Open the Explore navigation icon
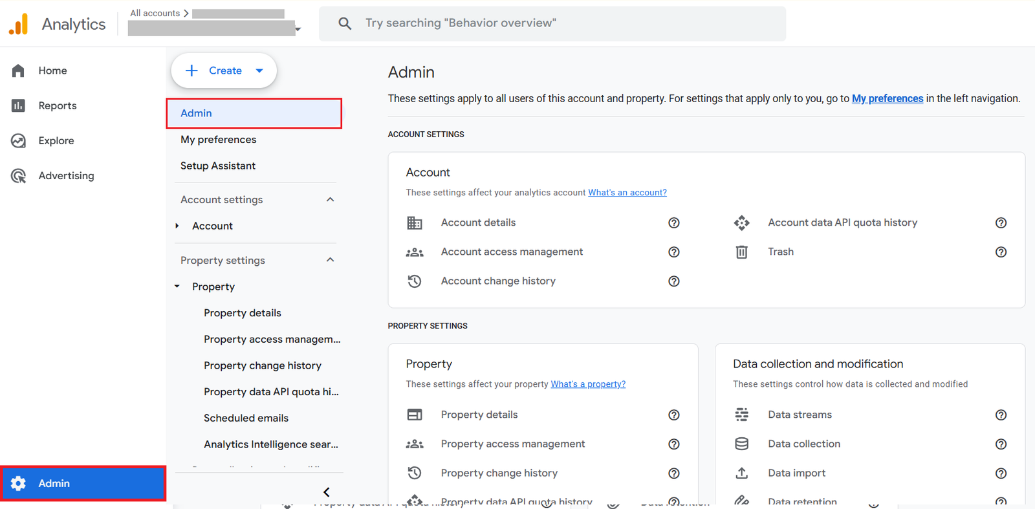The width and height of the screenshot is (1035, 509). [x=18, y=140]
